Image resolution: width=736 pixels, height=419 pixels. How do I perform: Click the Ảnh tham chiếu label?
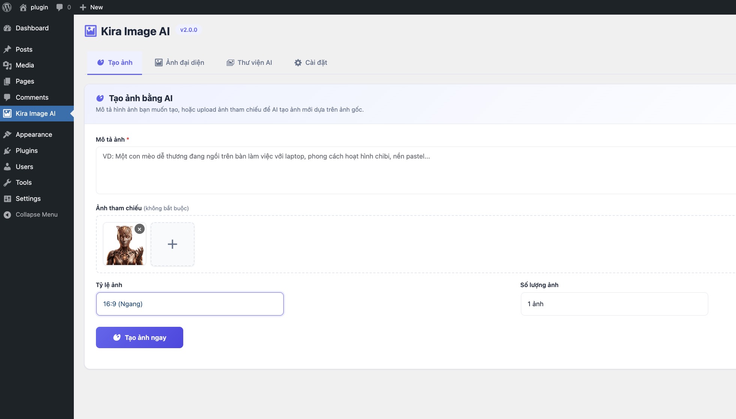click(119, 208)
